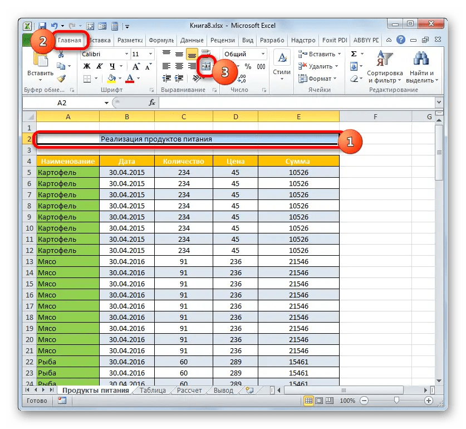Viewport: 466px width, 429px height.
Task: Click the Decrease Font Size icon
Action: point(148,66)
